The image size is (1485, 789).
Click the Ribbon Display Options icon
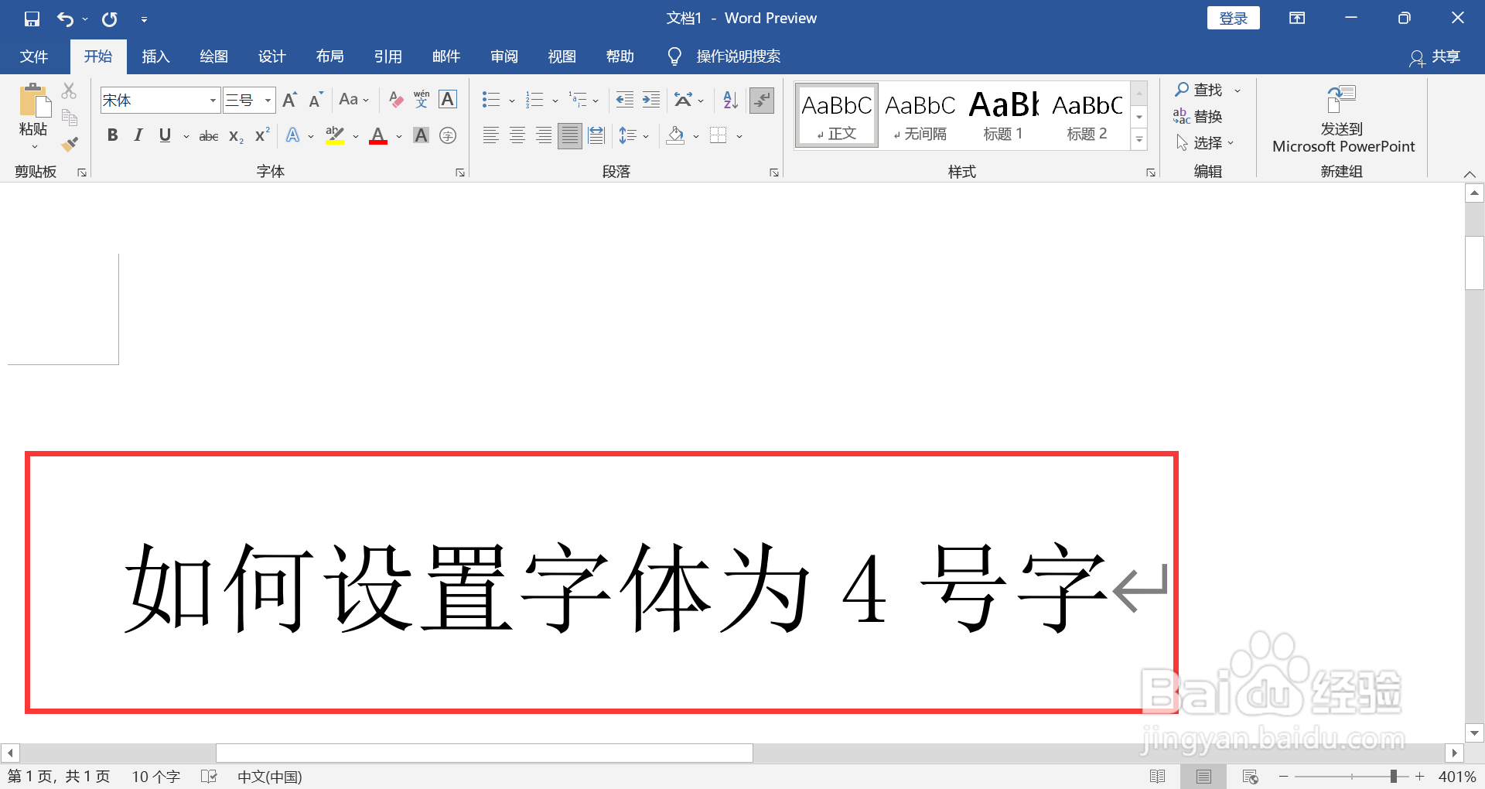pyautogui.click(x=1297, y=19)
